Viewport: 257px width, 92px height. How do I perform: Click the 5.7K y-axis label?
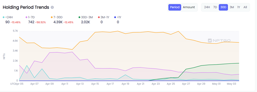coord(15,31)
